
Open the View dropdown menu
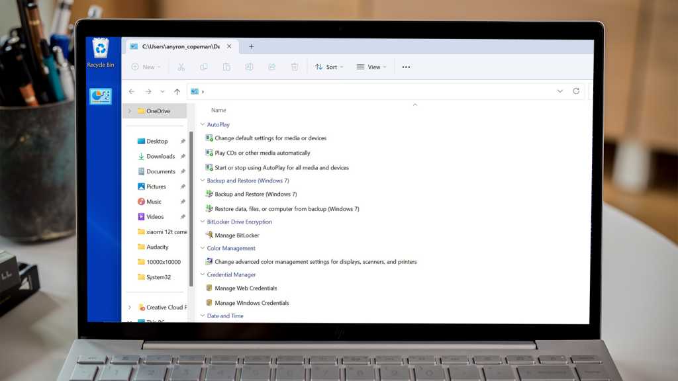[371, 67]
